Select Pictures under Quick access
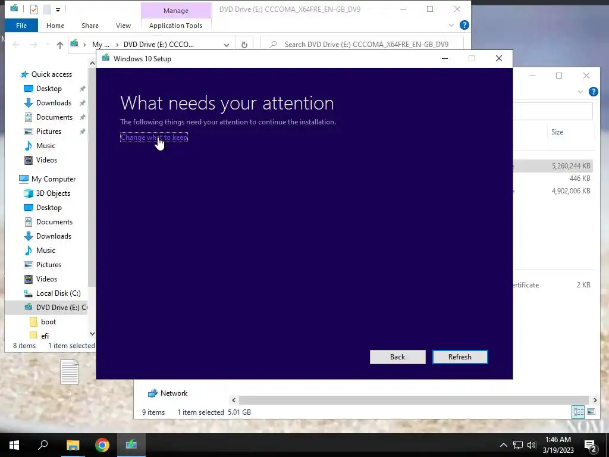609x457 pixels. click(x=49, y=132)
